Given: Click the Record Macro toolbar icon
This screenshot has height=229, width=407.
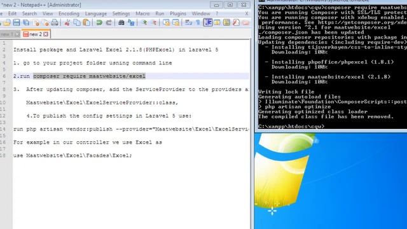Looking at the screenshot, I should [245, 23].
